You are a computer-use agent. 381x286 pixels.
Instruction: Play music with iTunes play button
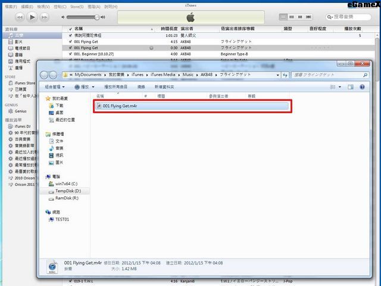click(x=32, y=17)
